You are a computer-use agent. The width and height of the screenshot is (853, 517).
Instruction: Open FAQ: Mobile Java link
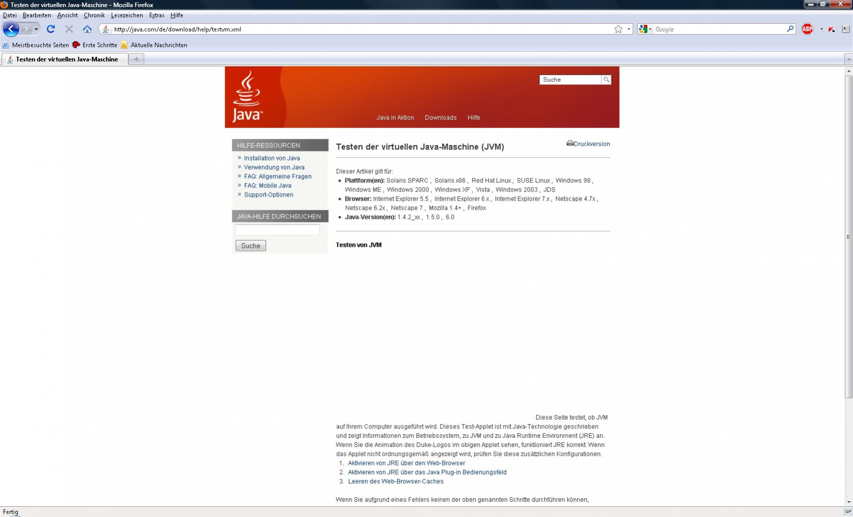point(268,185)
